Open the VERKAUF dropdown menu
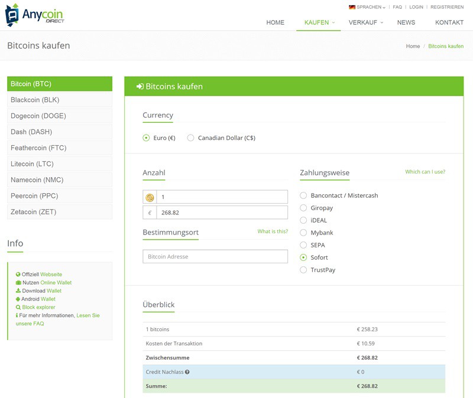Viewport: 473px width, 398px height. pos(365,22)
